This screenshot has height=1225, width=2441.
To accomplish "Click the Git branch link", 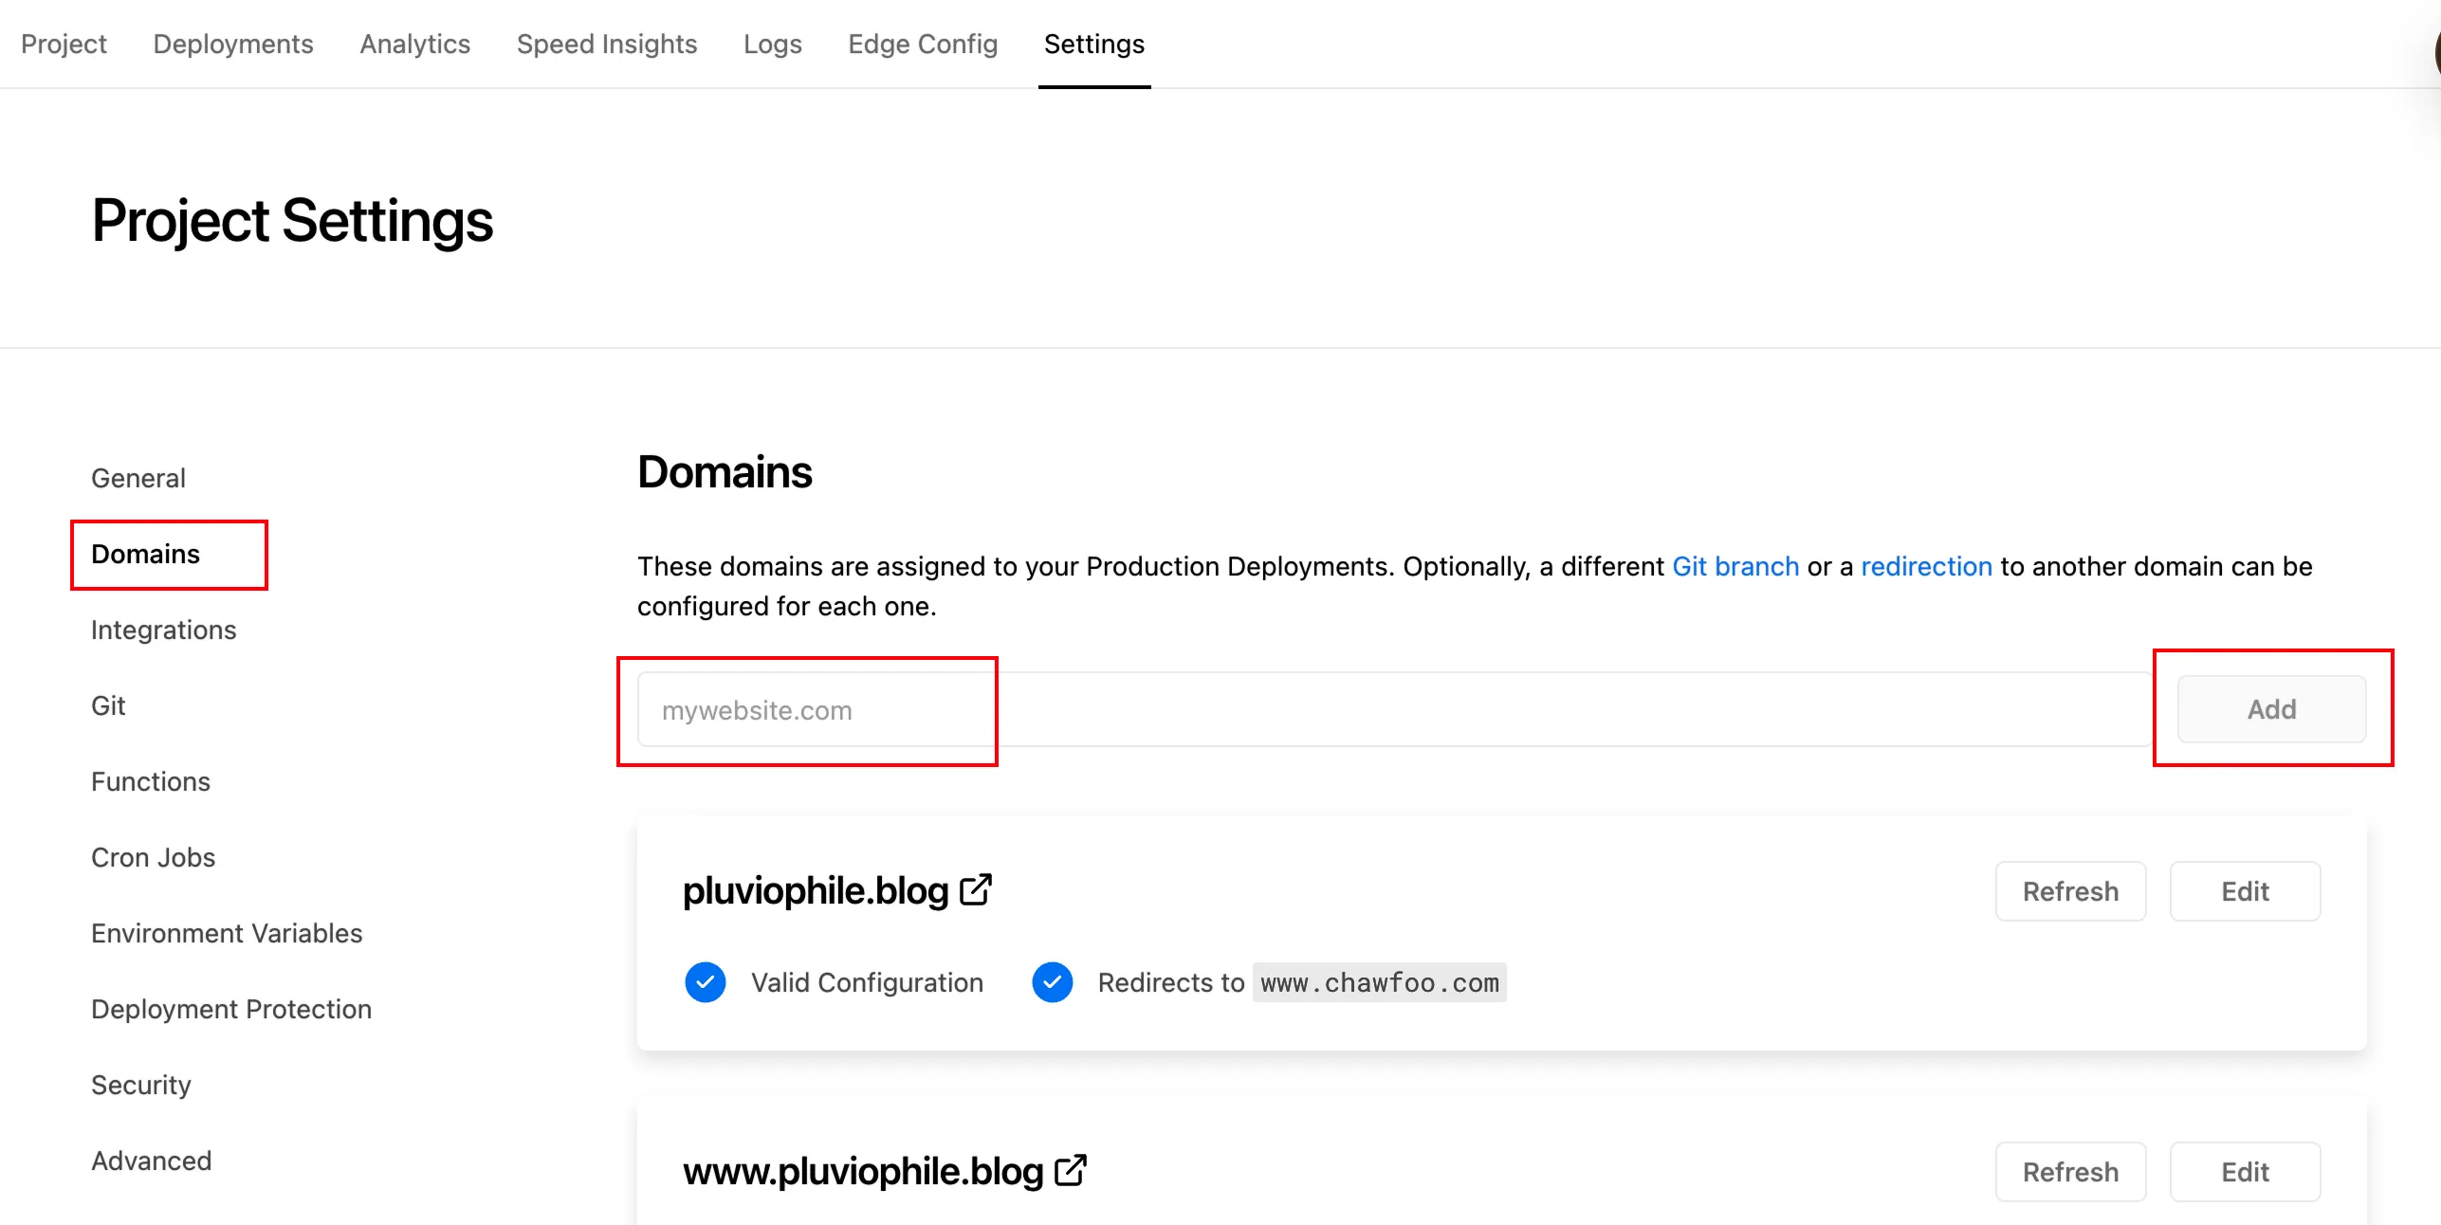I will pos(1734,566).
